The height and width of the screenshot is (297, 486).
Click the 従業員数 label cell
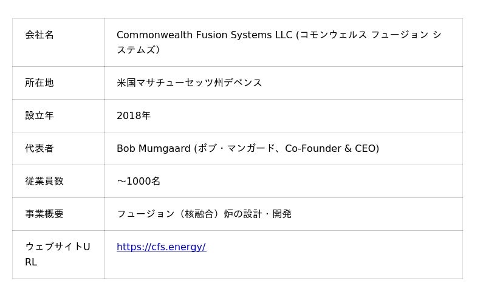(44, 181)
